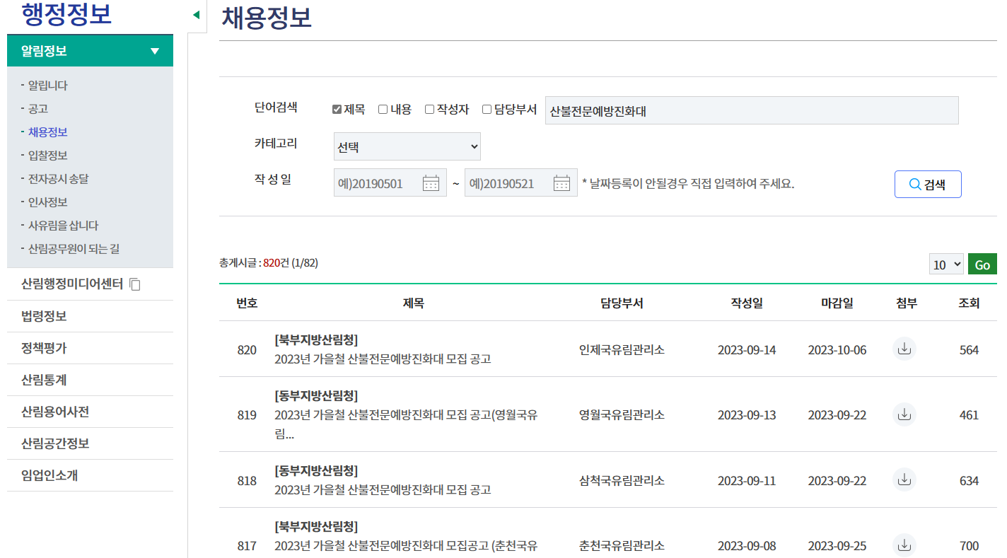
Task: Open the results-per-page dropdown showing 10
Action: pyautogui.click(x=946, y=263)
